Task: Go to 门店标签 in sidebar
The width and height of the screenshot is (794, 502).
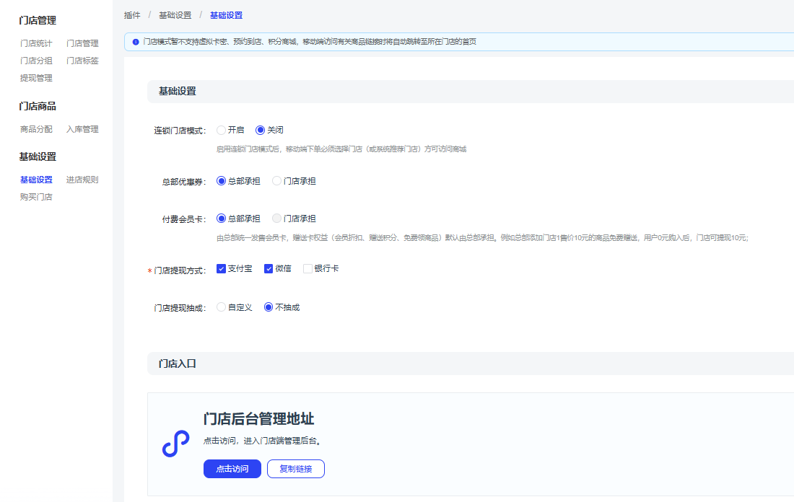Action: pos(82,61)
